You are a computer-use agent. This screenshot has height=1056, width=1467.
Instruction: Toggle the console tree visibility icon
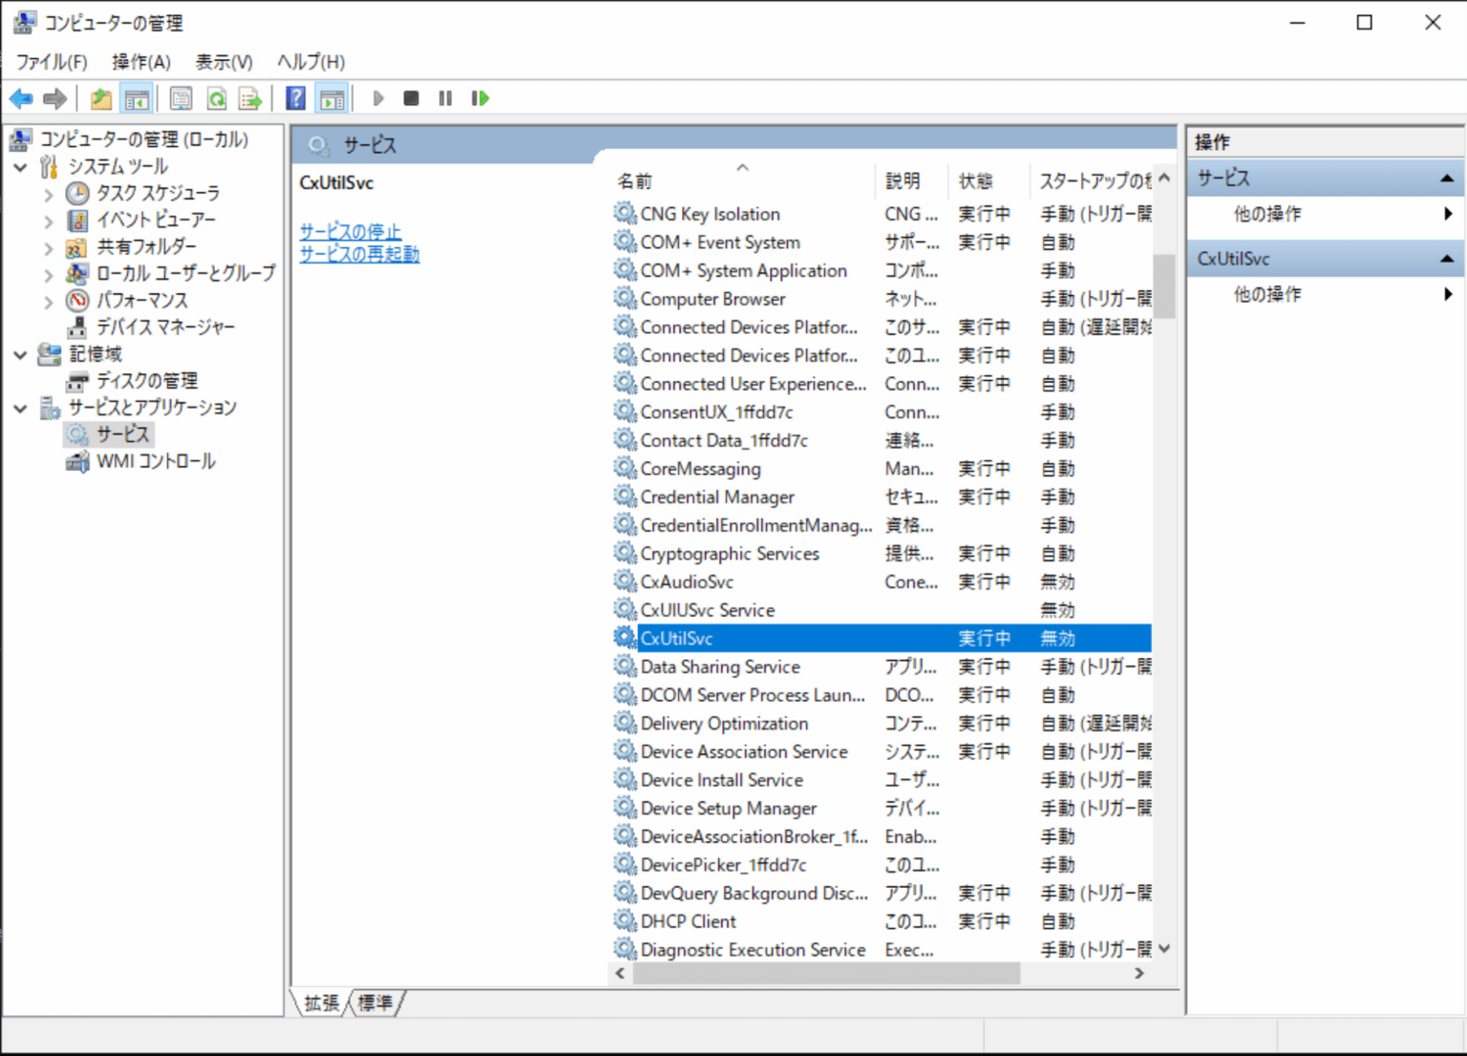click(x=137, y=97)
